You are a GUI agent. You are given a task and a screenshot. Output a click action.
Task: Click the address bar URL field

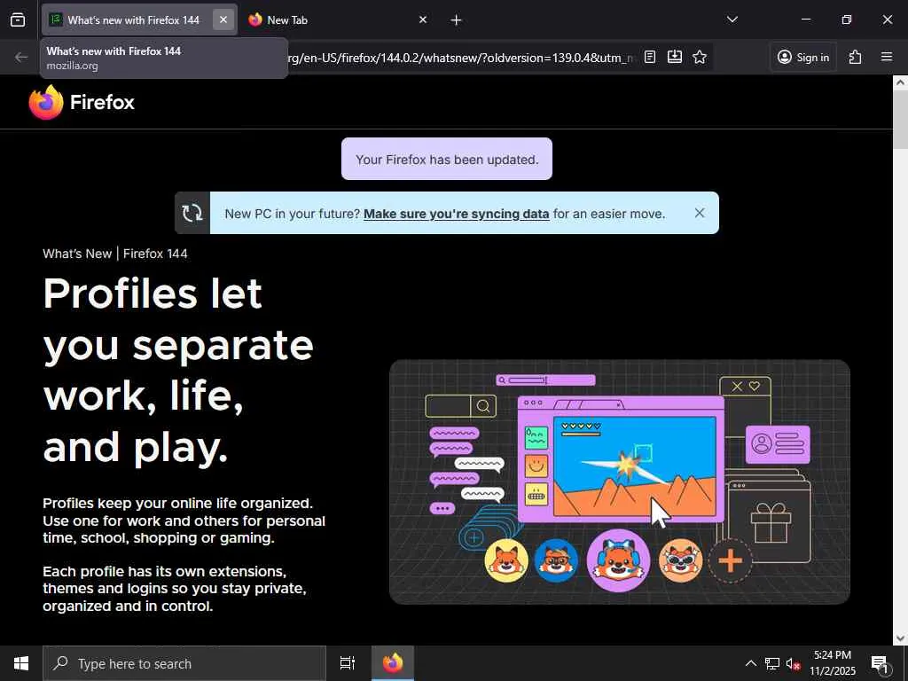[460, 58]
